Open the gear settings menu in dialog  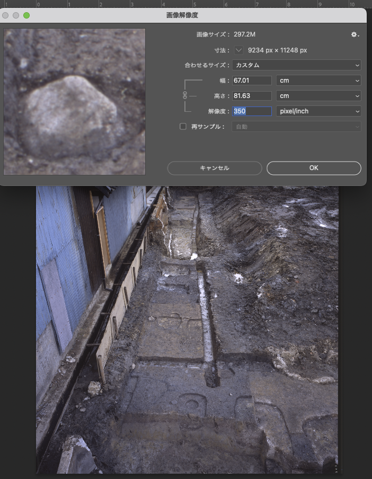[x=355, y=35]
